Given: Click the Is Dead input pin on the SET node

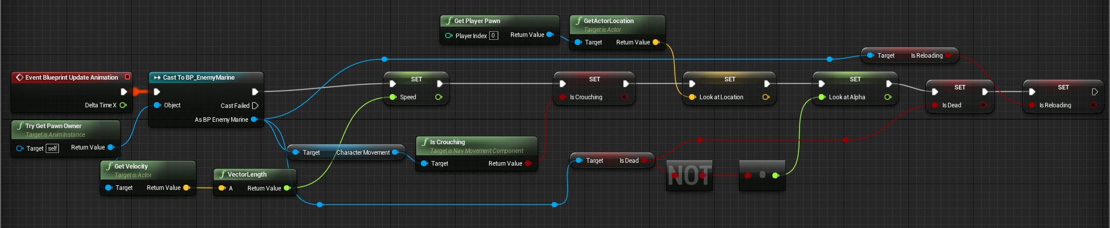Looking at the screenshot, I should coord(935,105).
